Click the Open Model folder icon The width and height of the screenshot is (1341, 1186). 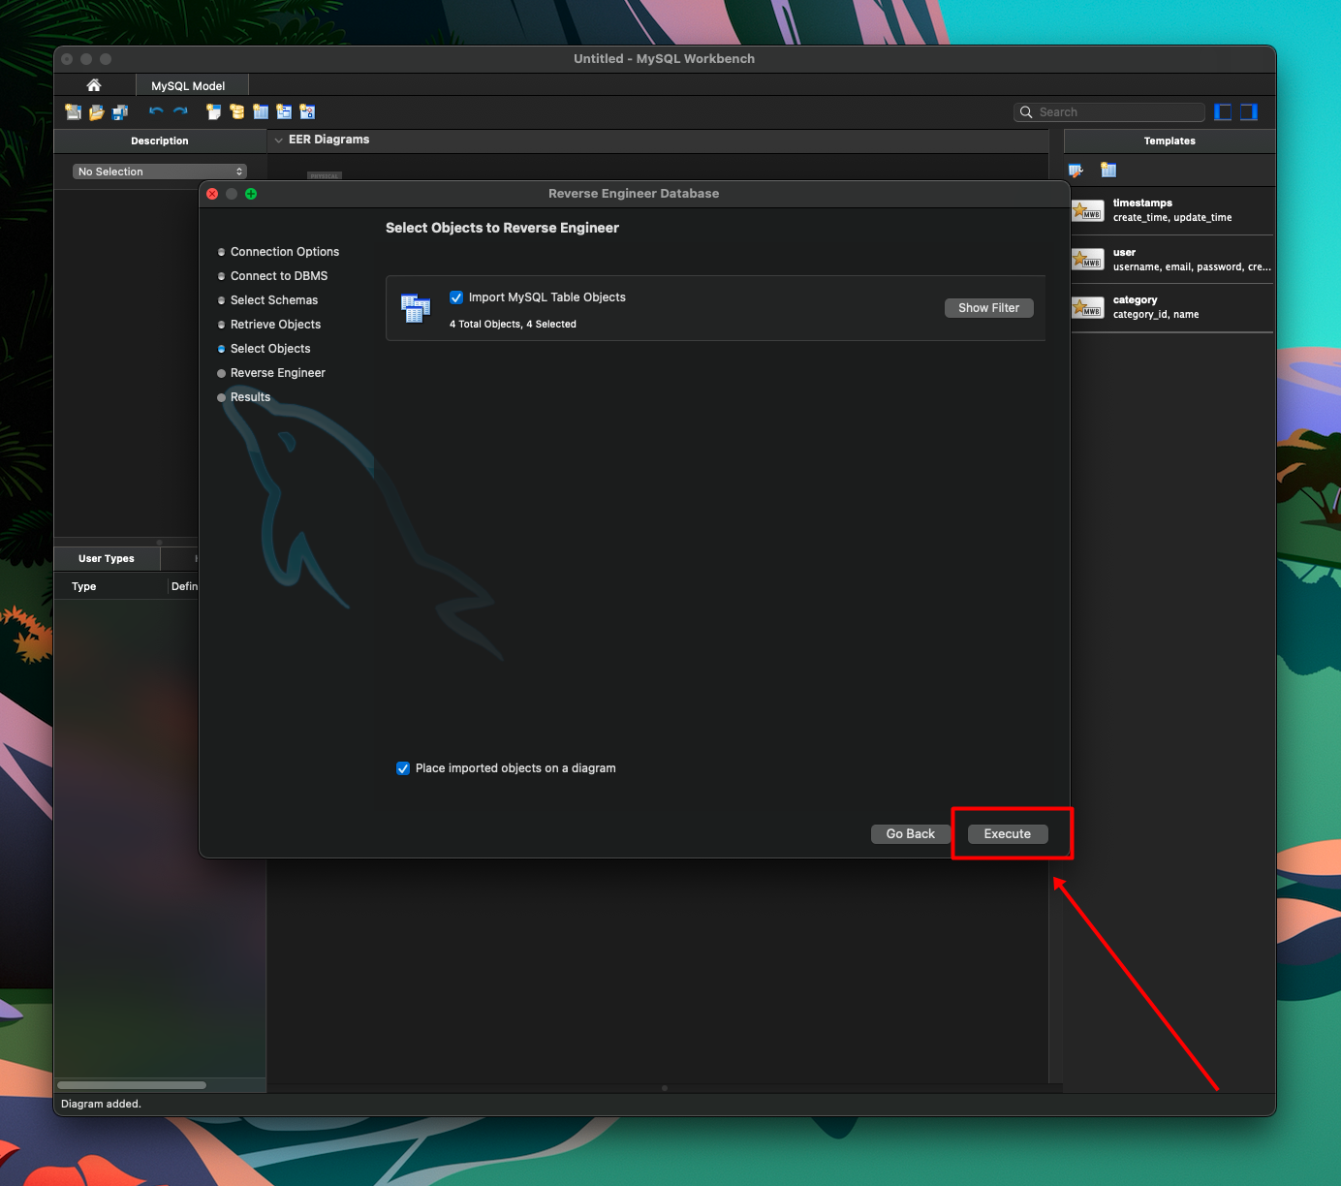click(97, 112)
